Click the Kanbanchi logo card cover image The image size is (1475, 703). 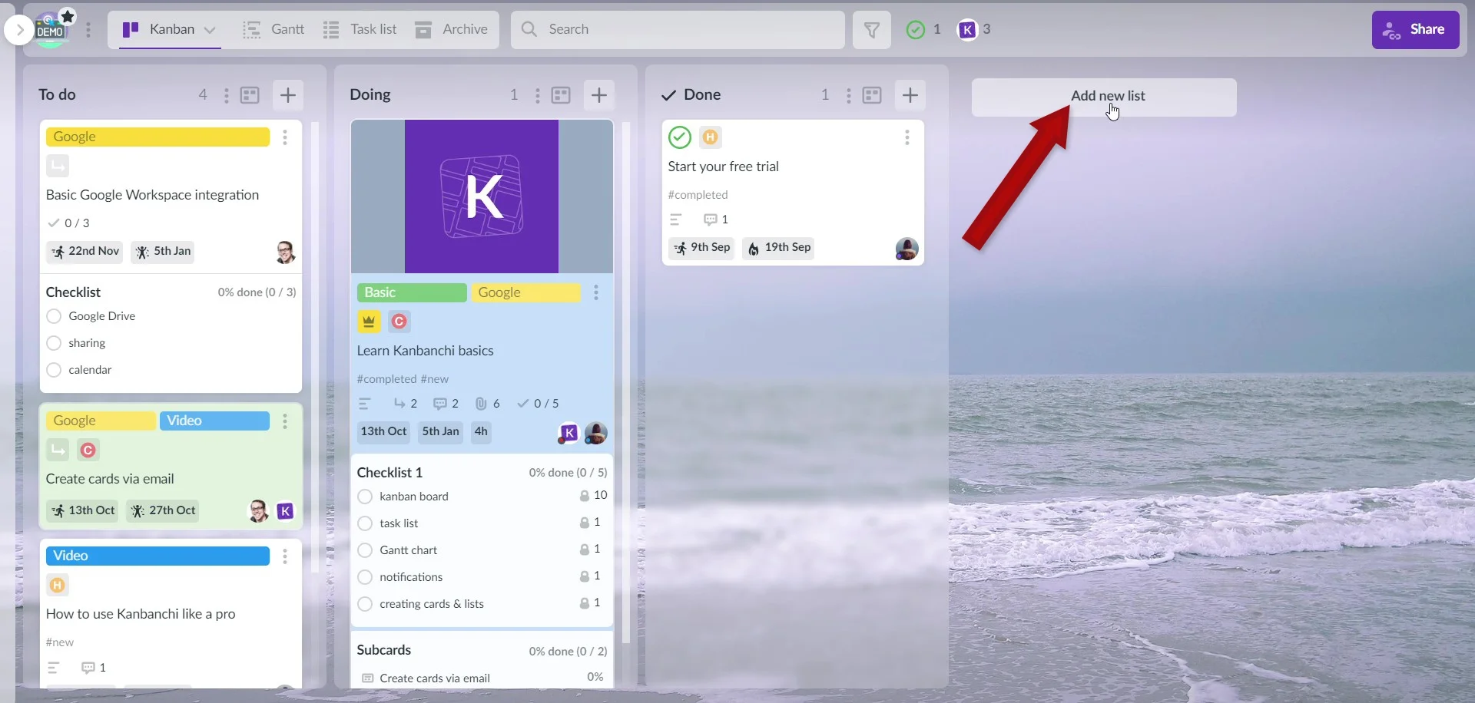pyautogui.click(x=482, y=196)
